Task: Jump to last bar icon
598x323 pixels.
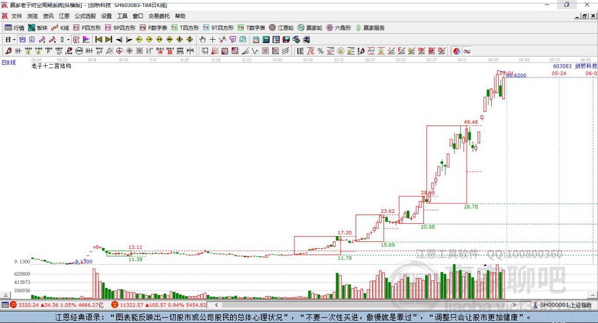Action: pos(109,40)
